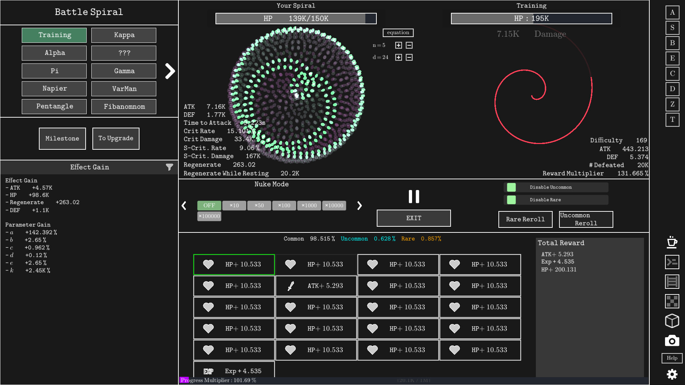Expand the spiral list with the right chevron

tap(169, 71)
